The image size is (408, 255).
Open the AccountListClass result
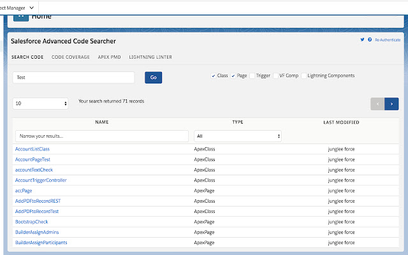click(32, 149)
